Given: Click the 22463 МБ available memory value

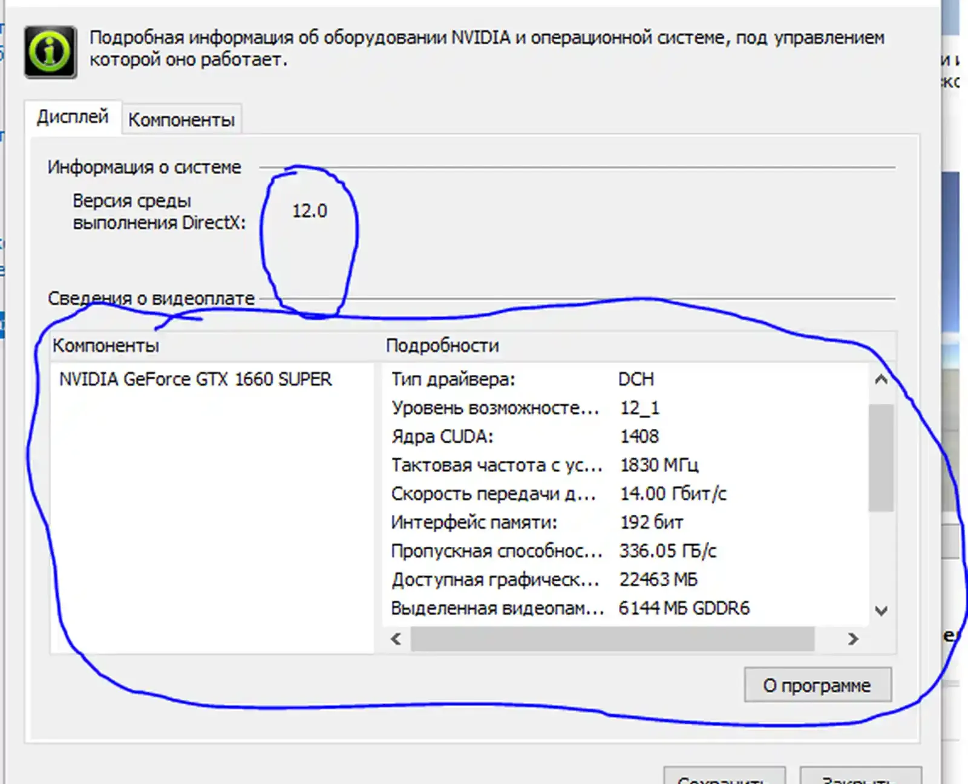Looking at the screenshot, I should [x=658, y=580].
